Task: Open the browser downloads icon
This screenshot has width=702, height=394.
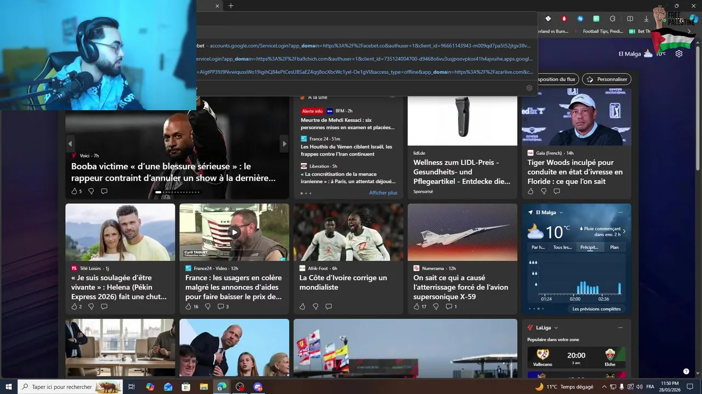Action: pyautogui.click(x=647, y=19)
